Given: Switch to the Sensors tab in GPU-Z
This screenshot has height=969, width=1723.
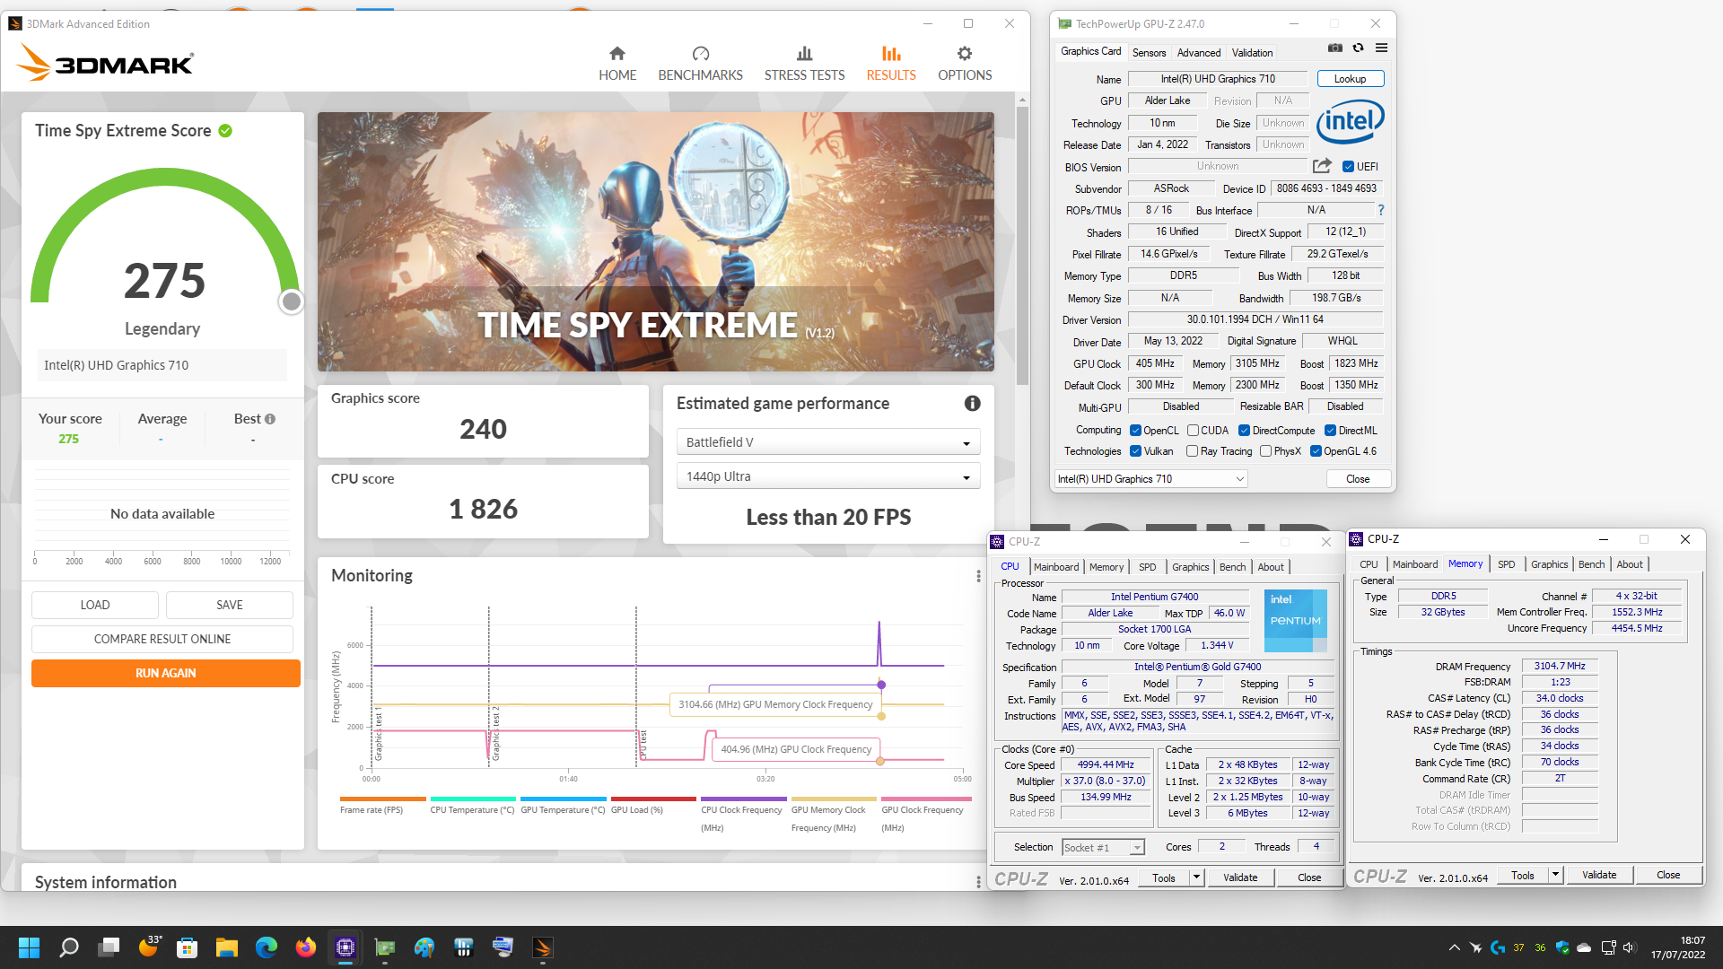Looking at the screenshot, I should (x=1149, y=53).
